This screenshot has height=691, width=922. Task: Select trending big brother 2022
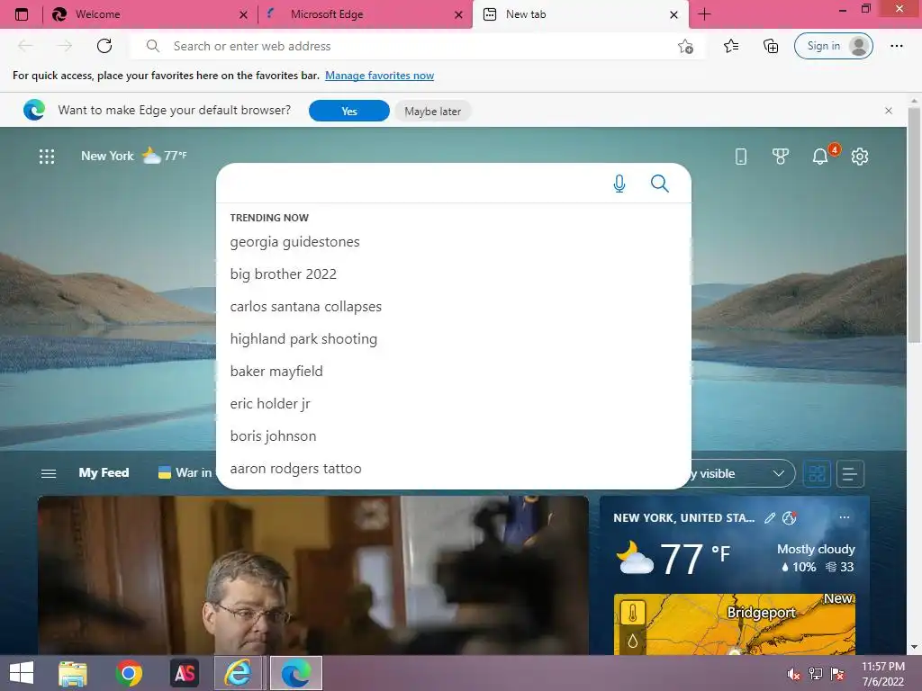[283, 274]
